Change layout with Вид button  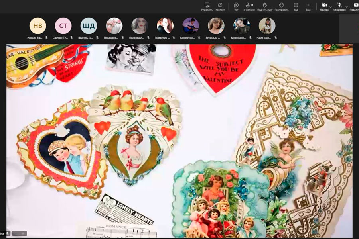(296, 7)
